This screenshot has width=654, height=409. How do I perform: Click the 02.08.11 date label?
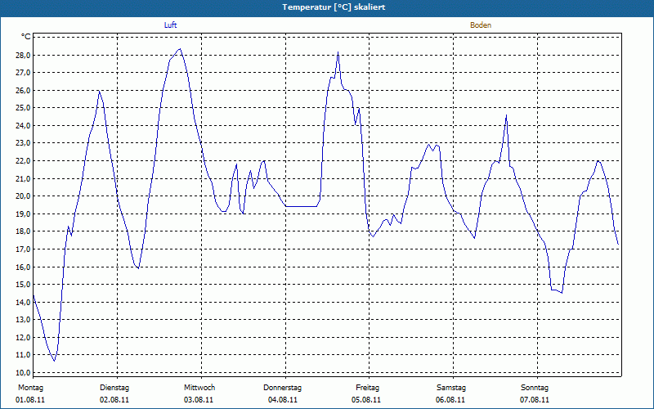114,400
